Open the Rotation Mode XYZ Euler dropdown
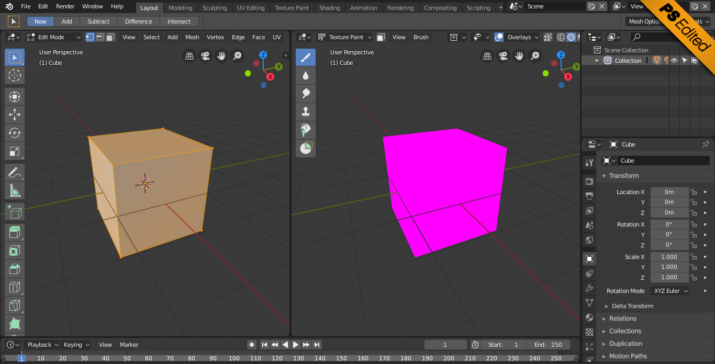 tap(670, 291)
